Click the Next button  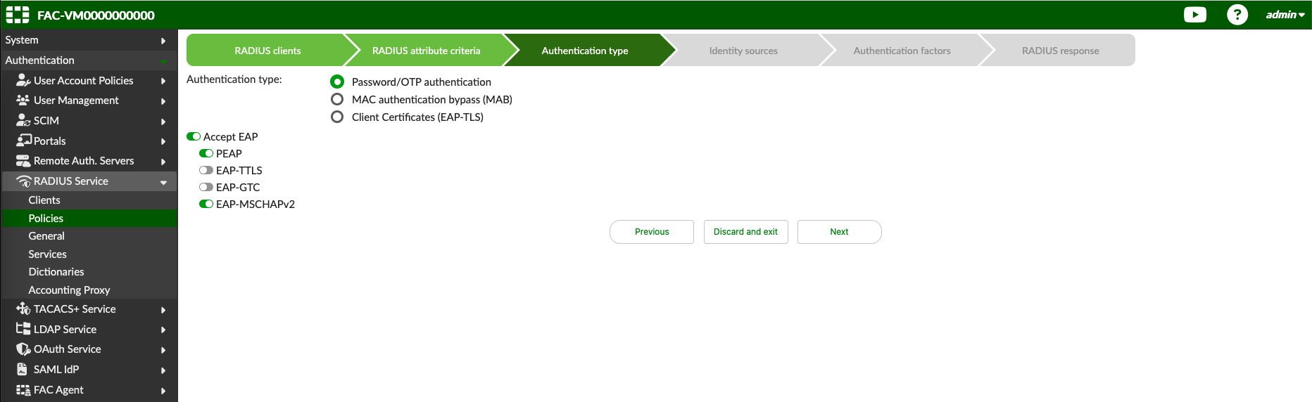coord(839,232)
